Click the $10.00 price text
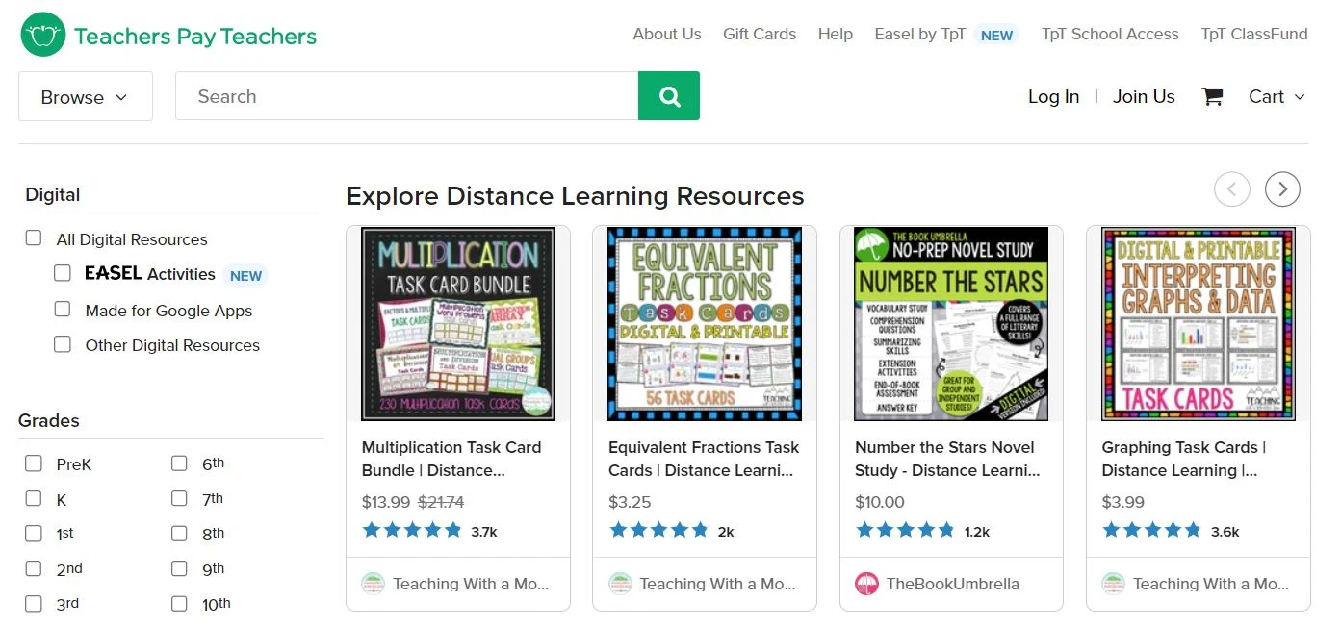The height and width of the screenshot is (626, 1341). coord(880,502)
